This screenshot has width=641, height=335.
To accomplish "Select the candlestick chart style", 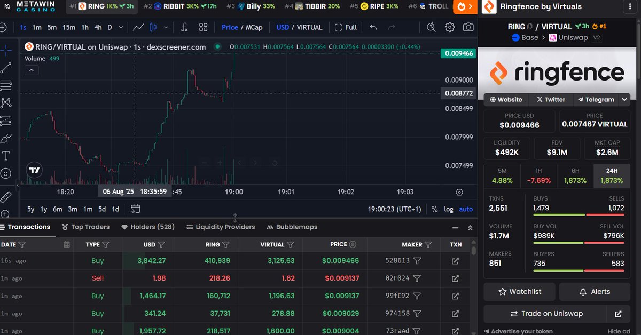I will pyautogui.click(x=153, y=27).
